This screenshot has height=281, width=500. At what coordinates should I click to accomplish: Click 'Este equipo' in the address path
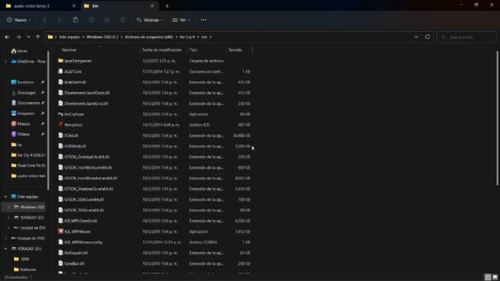pos(70,37)
